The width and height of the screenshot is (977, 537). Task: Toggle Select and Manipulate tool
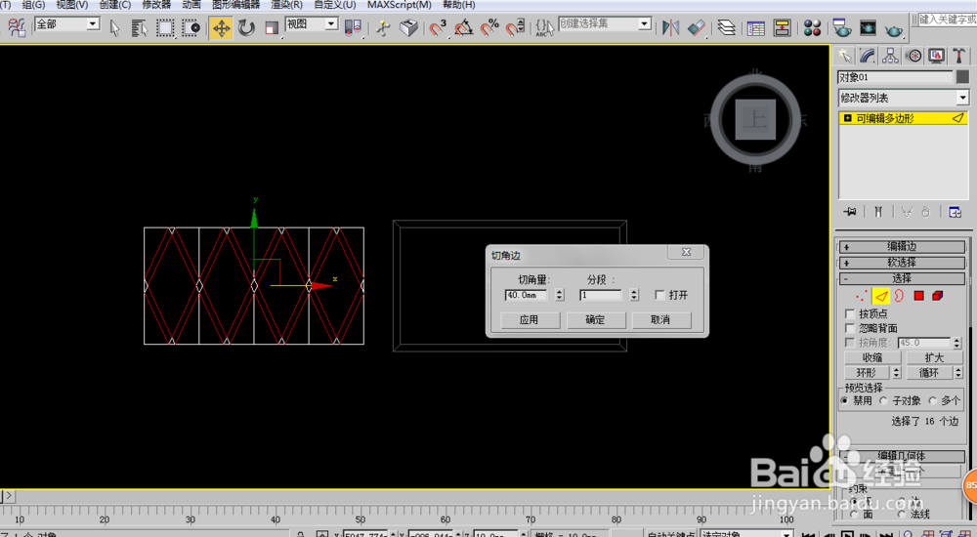[383, 28]
